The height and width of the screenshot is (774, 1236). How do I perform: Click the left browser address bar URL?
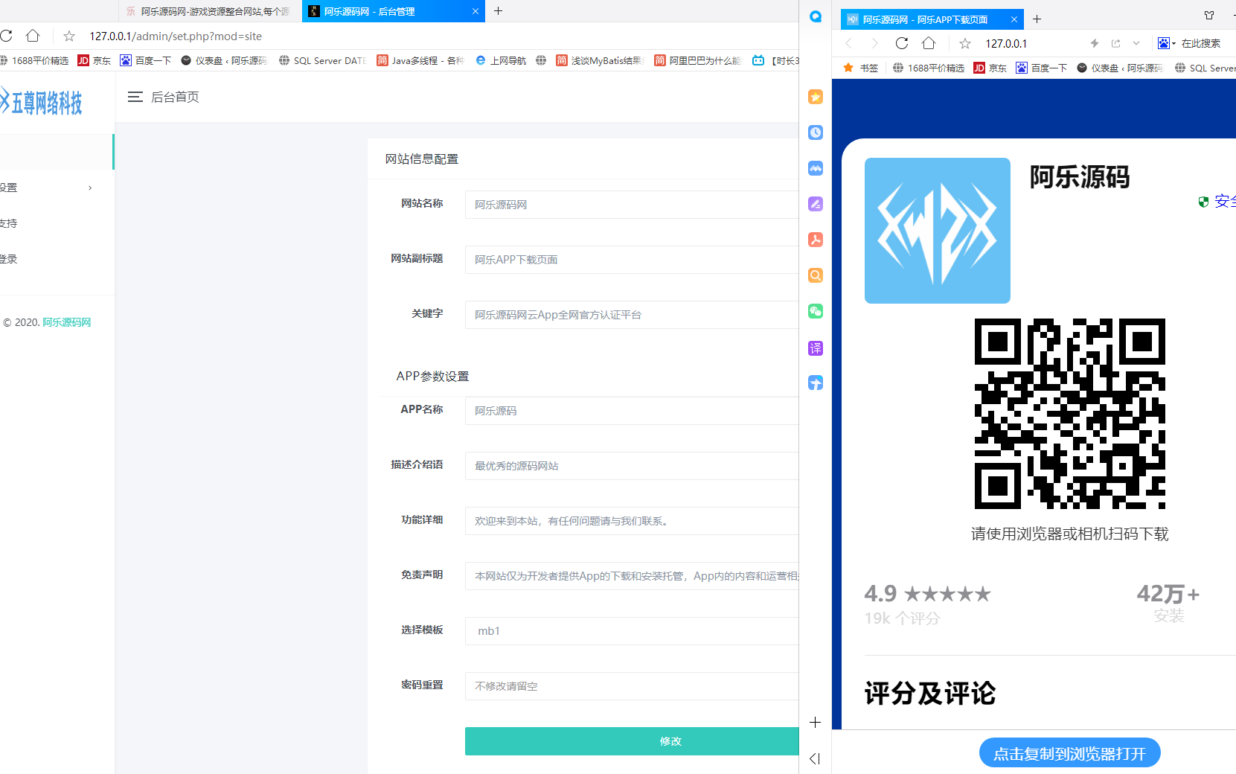tap(176, 36)
